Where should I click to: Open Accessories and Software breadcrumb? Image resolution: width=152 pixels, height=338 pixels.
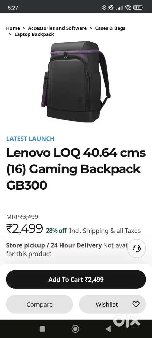[x=57, y=28]
